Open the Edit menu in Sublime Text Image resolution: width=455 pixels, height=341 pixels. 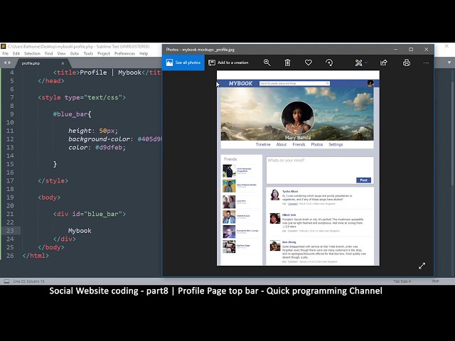[x=16, y=54]
